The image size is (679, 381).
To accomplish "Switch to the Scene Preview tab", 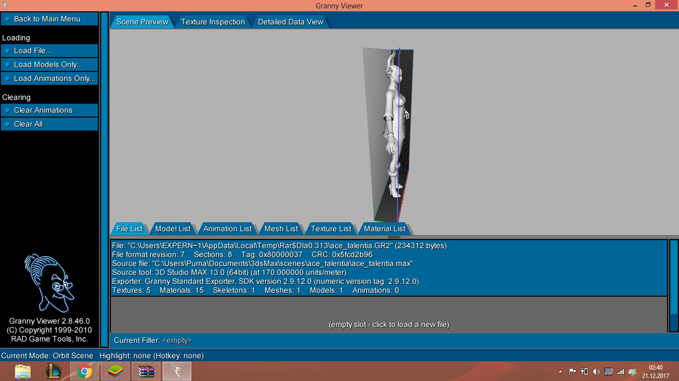I will pyautogui.click(x=142, y=22).
